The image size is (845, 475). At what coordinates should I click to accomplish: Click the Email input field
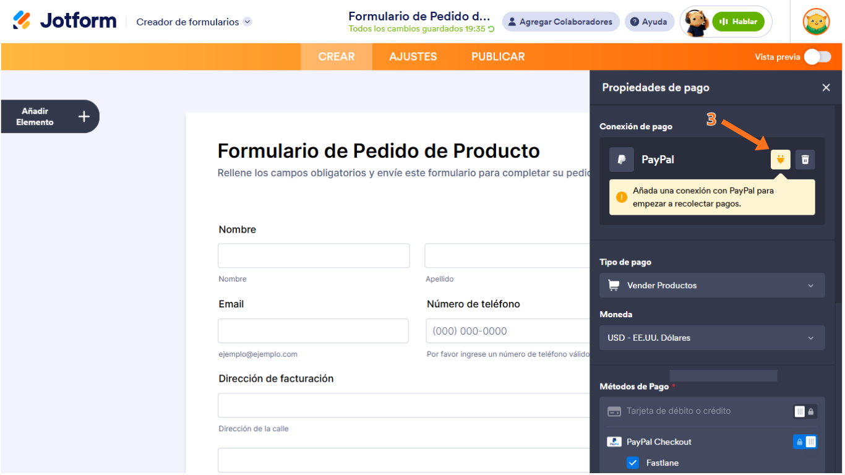tap(313, 331)
